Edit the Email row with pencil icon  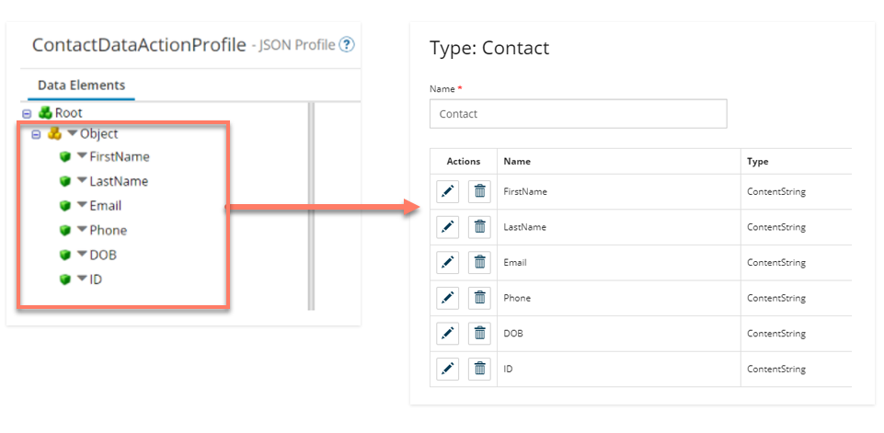(448, 263)
